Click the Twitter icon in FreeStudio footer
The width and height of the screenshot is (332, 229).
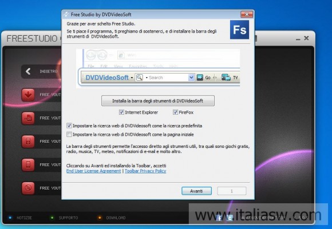pyautogui.click(x=230, y=218)
